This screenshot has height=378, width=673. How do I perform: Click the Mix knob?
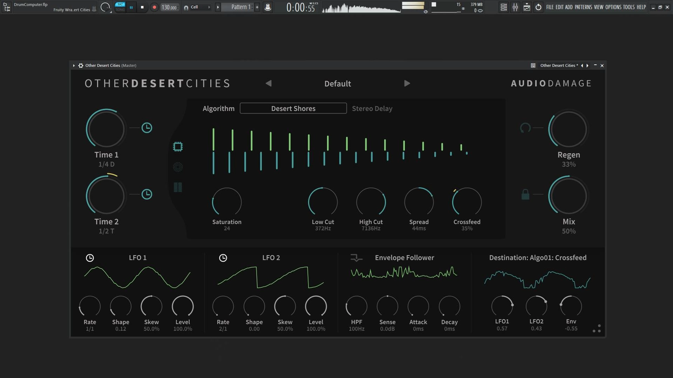568,196
